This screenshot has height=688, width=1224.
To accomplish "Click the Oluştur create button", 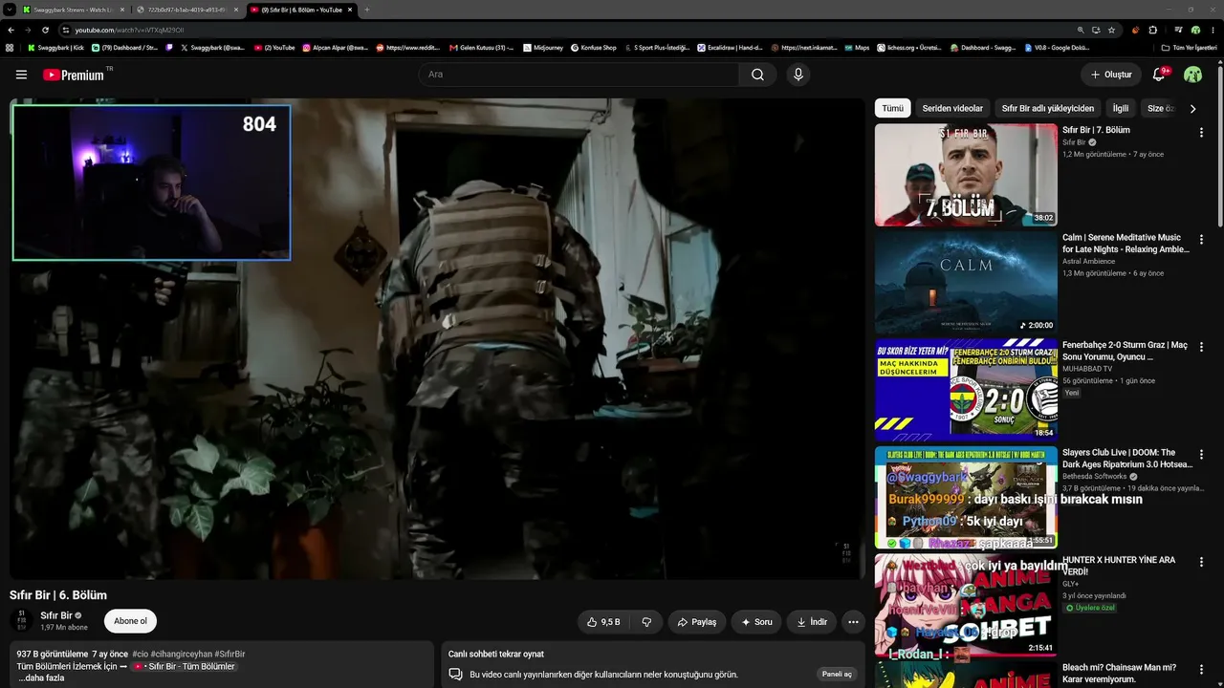I will point(1111,75).
